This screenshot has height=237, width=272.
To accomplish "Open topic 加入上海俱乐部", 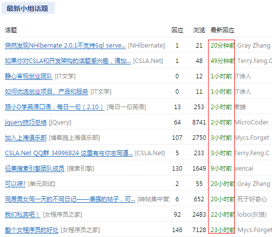I will [x=26, y=138].
